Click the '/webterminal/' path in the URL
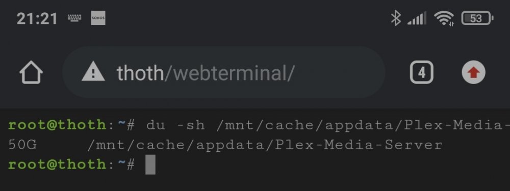 tap(229, 73)
